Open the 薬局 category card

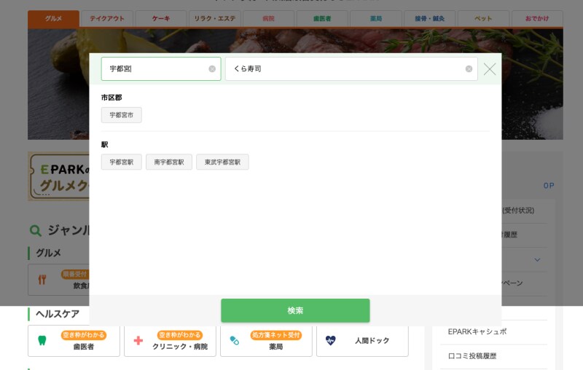click(x=266, y=341)
